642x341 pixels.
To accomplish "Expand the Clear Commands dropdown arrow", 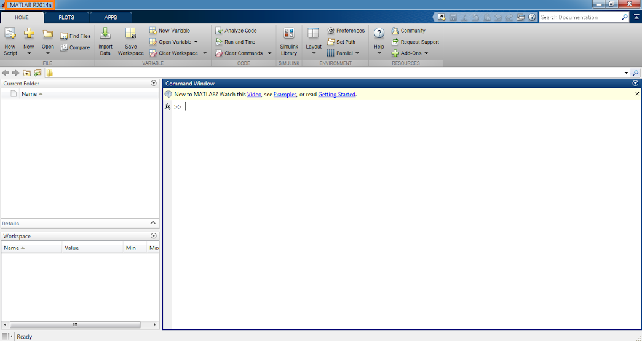I will click(x=269, y=53).
